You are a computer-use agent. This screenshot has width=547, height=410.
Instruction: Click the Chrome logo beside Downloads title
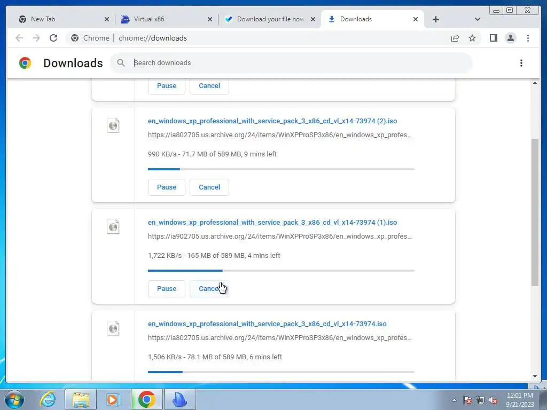click(25, 63)
